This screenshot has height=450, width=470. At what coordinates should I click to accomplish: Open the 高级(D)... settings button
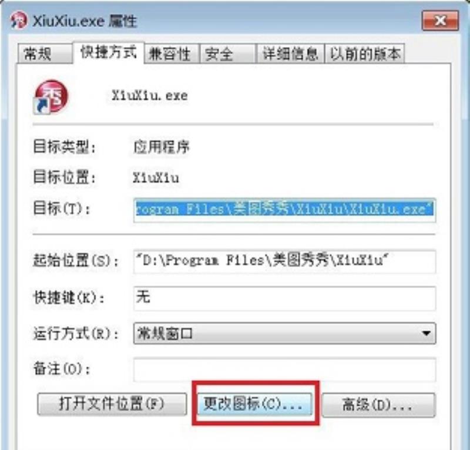[x=378, y=405]
